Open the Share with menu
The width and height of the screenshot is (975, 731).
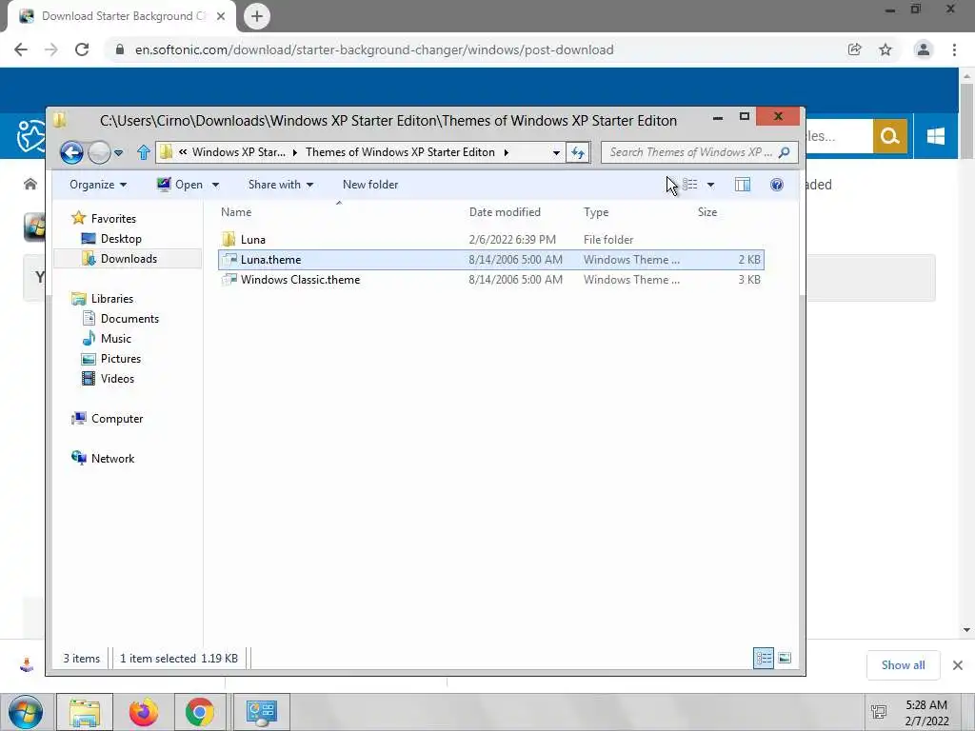[281, 185]
